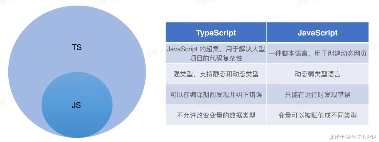
Task: Click the divider between TypeScript and JavaScript headers
Action: (267, 33)
